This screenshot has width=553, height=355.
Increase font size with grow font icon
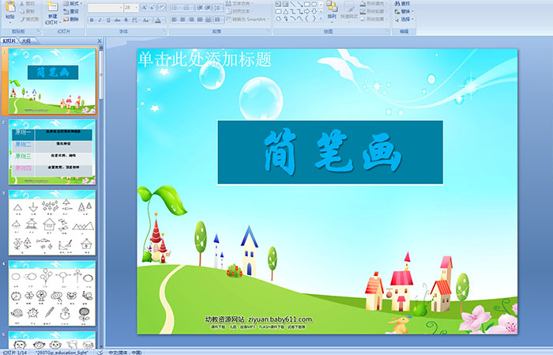click(x=145, y=7)
